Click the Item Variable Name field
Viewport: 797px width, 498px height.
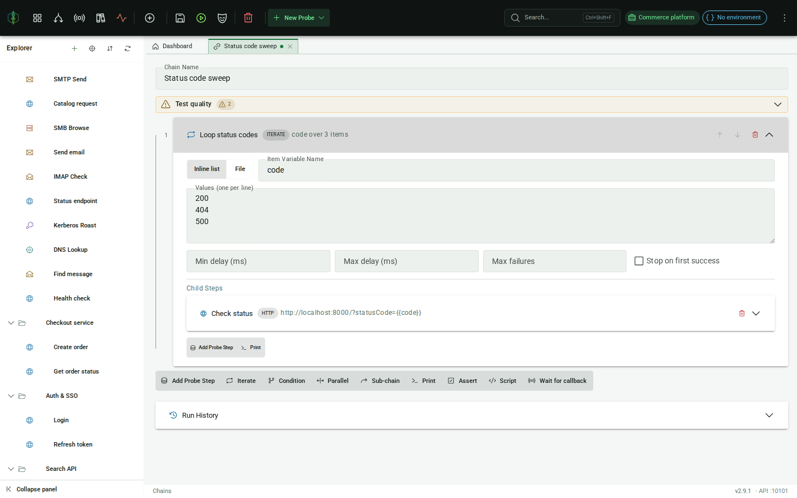516,170
